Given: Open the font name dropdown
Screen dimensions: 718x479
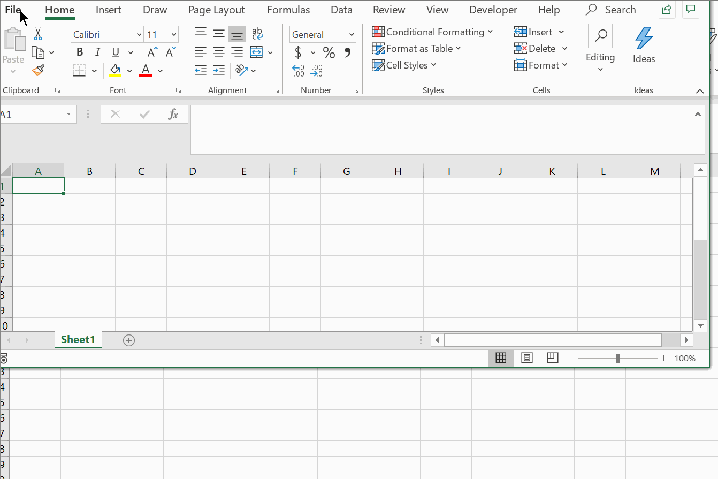Looking at the screenshot, I should tap(139, 34).
